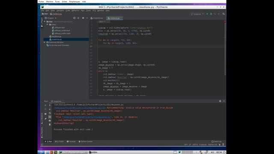274x154 pixels.
Task: Click the file link in the RuntimeWarning line
Action: (x=80, y=108)
